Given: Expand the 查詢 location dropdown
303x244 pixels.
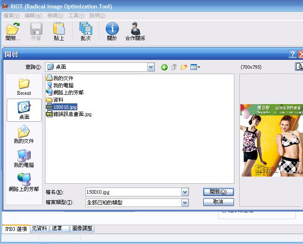Looking at the screenshot, I should click(151, 67).
